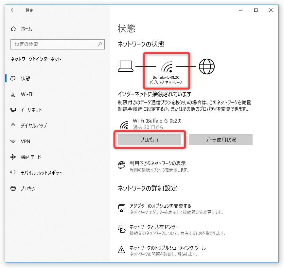This screenshot has height=268, width=284.
Task: Click the laptop icon in network diagram
Action: click(126, 66)
